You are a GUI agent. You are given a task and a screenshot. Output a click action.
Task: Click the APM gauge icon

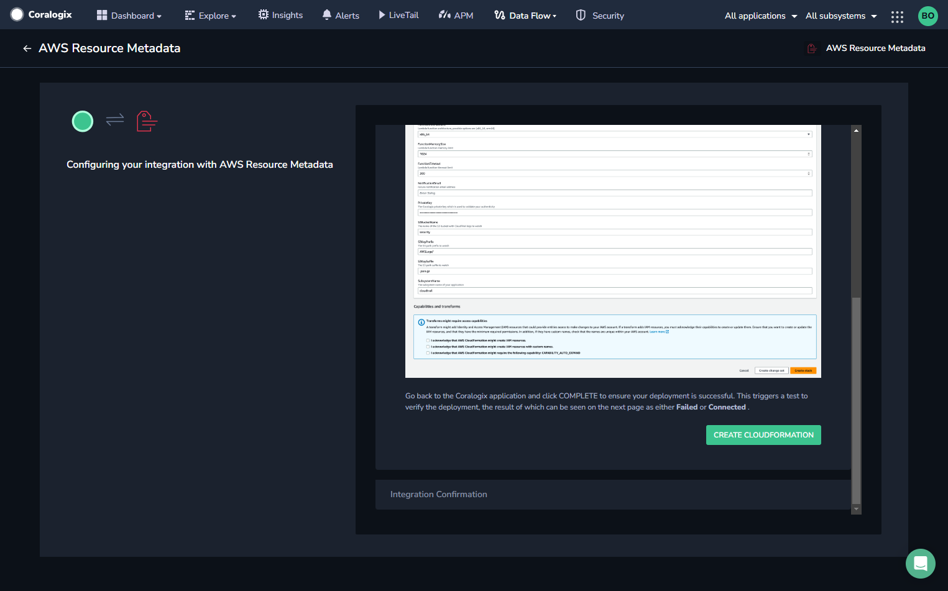click(444, 14)
